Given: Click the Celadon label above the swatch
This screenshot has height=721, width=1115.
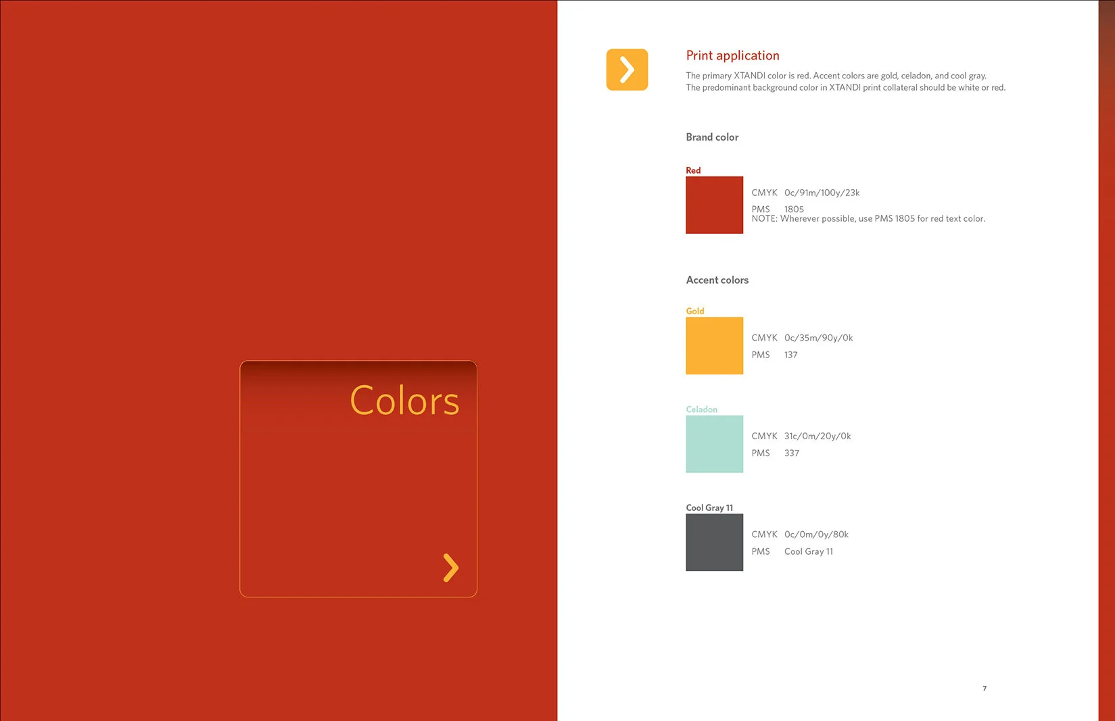Looking at the screenshot, I should [701, 409].
